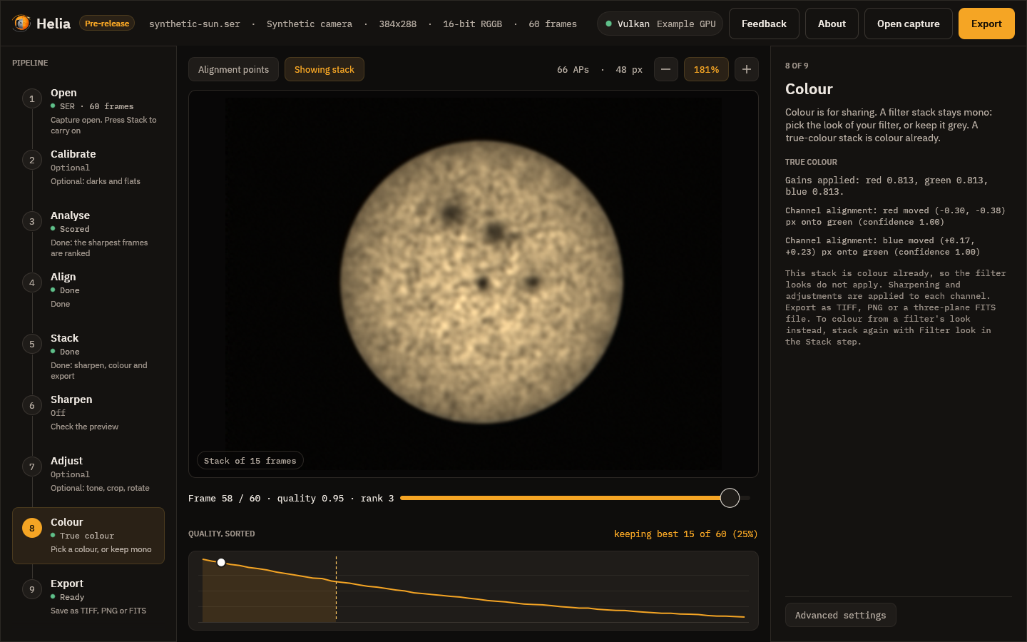
Task: Click the orange step 8 circle
Action: [x=31, y=528]
